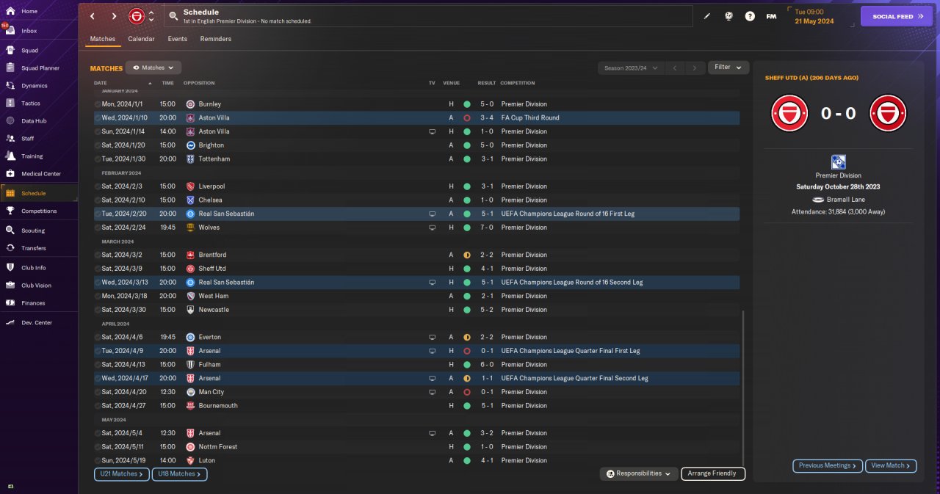Open the Transfers arrows icon
940x494 pixels.
(10, 248)
